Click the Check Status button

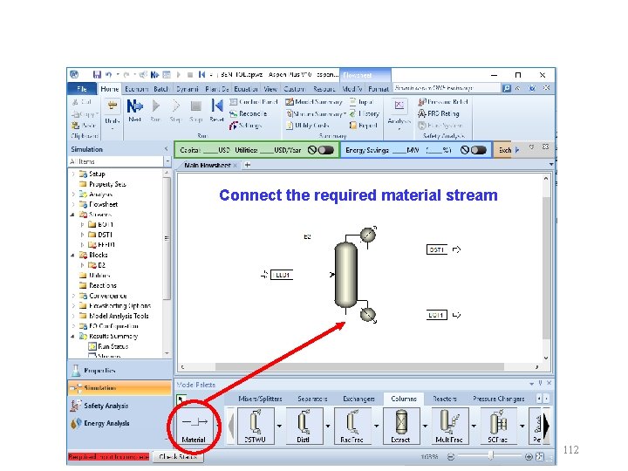click(178, 456)
